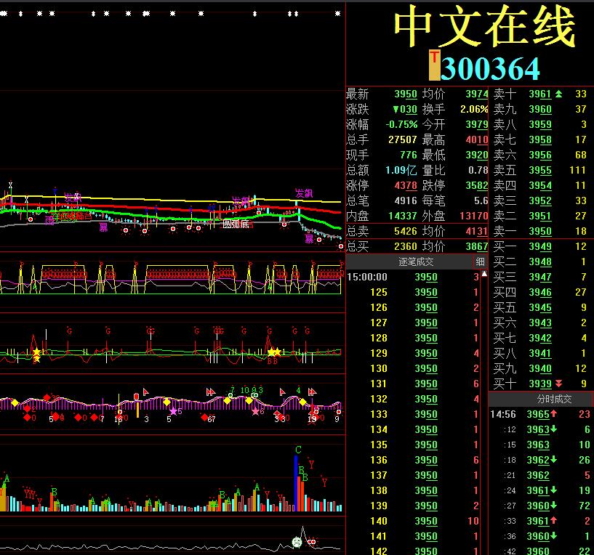The height and width of the screenshot is (555, 594).
Task: Click the red double down arrow beside 买十
Action: pos(558,384)
